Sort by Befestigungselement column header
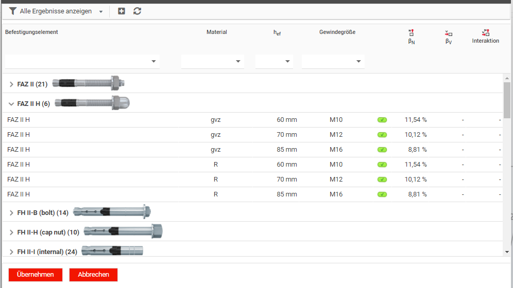Viewport: 513px width, 288px height. 31,32
